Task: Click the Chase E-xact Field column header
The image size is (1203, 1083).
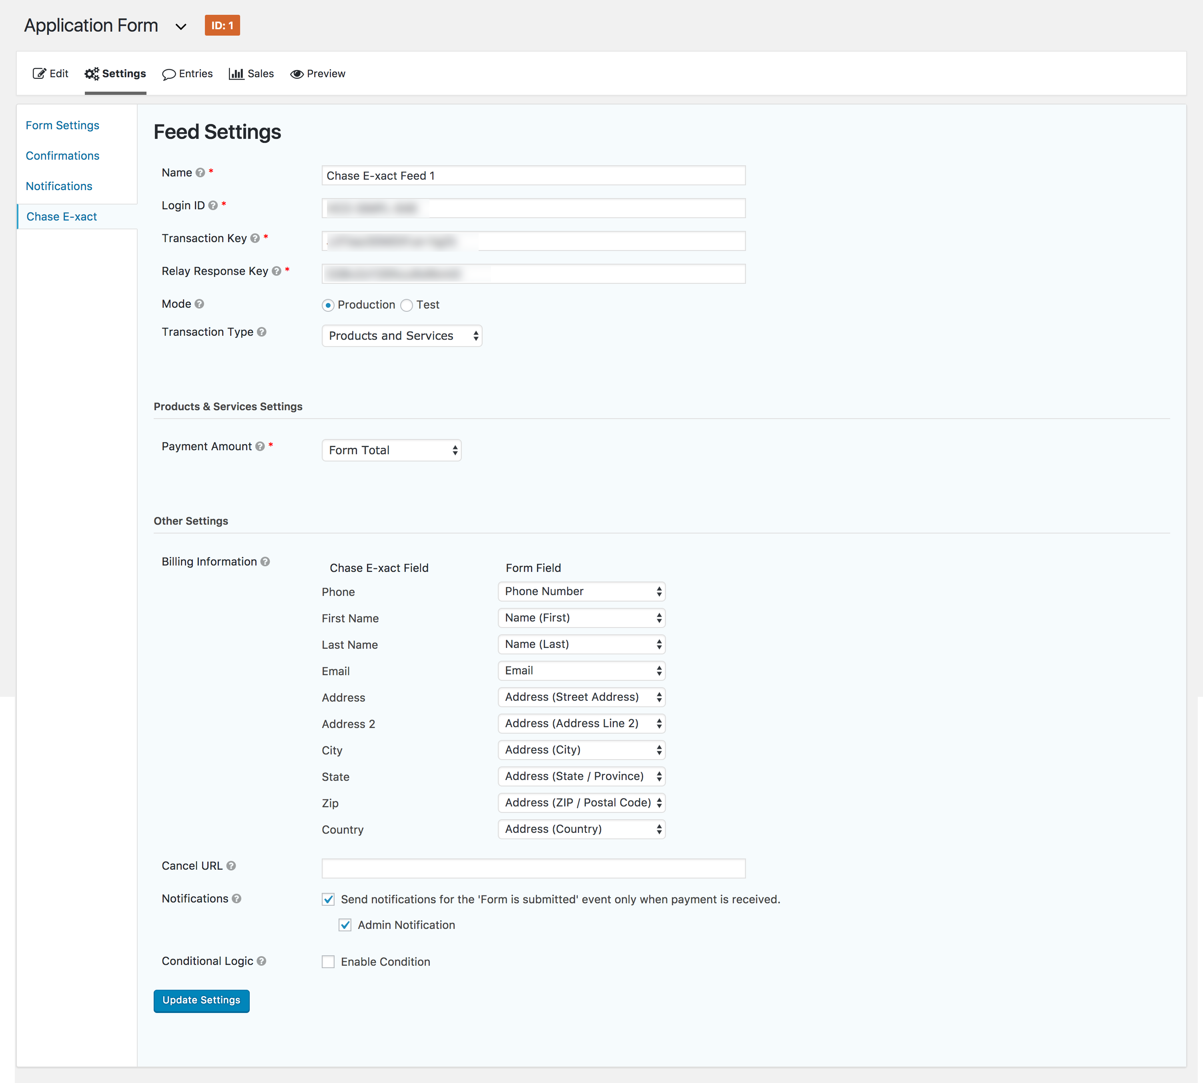Action: point(379,568)
